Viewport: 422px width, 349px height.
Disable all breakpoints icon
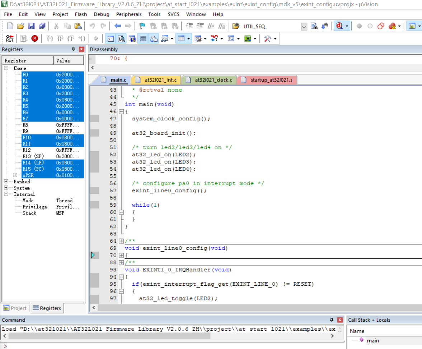381,26
